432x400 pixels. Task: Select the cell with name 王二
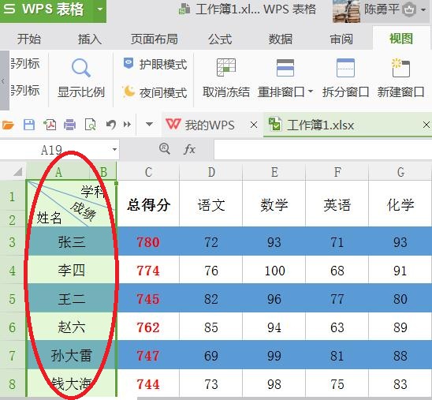72,298
